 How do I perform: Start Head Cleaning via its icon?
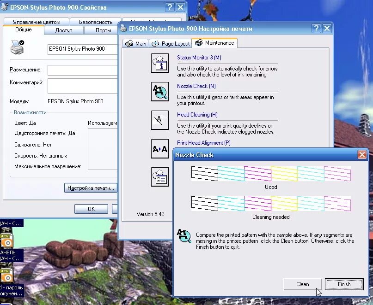click(x=160, y=120)
